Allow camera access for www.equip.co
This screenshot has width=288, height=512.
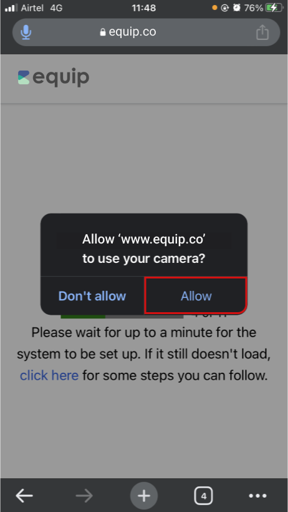tap(196, 295)
